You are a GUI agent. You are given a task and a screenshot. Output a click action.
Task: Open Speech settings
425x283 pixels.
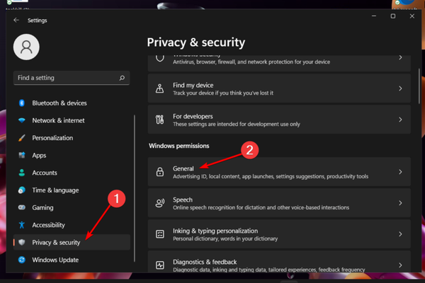tap(279, 203)
